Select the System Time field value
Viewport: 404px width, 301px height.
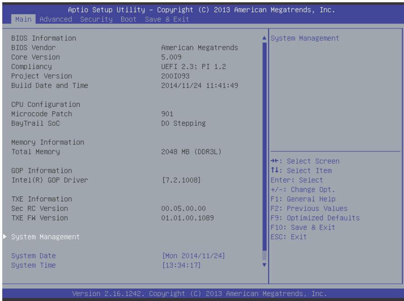pos(181,265)
